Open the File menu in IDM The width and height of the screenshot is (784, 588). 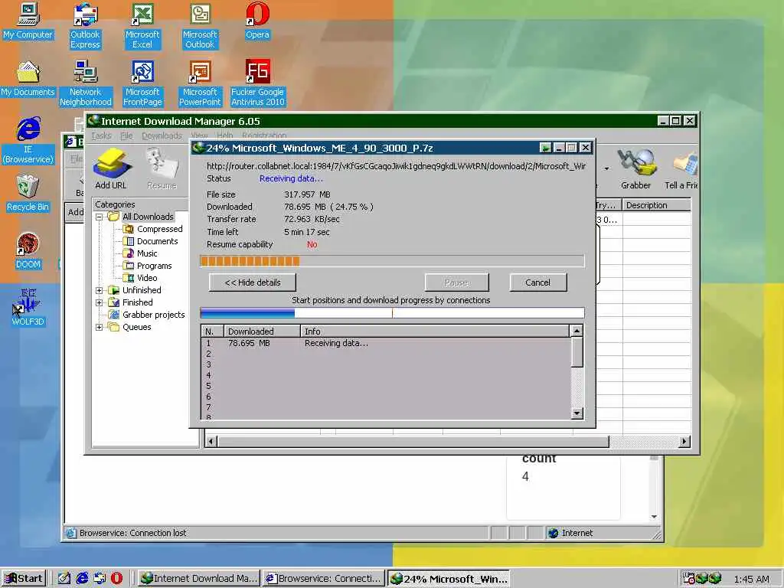pos(126,136)
